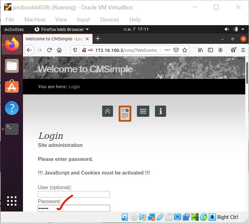Reload the current page

pyautogui.click(x=49, y=50)
